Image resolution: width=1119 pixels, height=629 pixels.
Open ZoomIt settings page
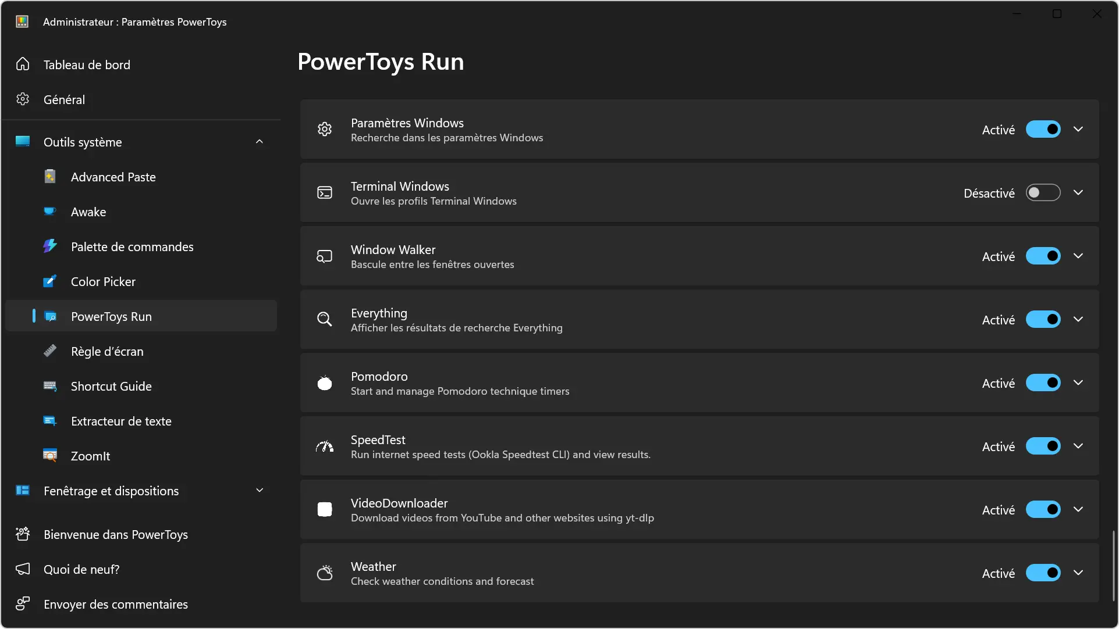(141, 456)
